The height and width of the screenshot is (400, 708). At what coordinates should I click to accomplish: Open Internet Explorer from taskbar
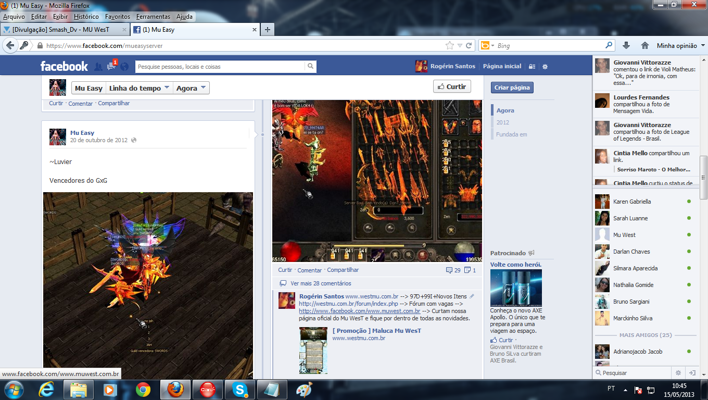46,389
